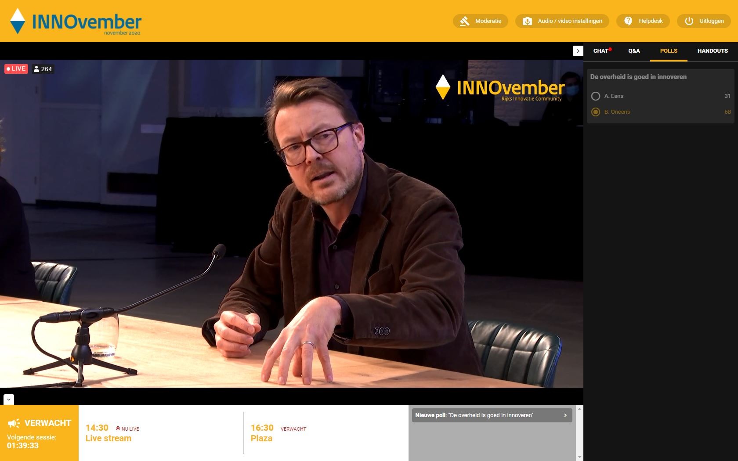Select poll option A. Eens
The image size is (738, 461).
pos(661,96)
